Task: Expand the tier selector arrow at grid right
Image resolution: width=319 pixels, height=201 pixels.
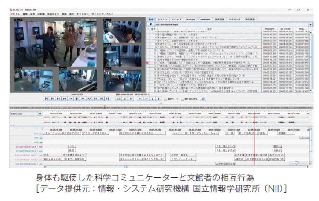Action: pos(311,24)
